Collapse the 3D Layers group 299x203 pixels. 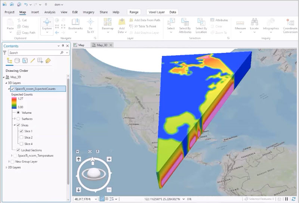[x=6, y=83]
